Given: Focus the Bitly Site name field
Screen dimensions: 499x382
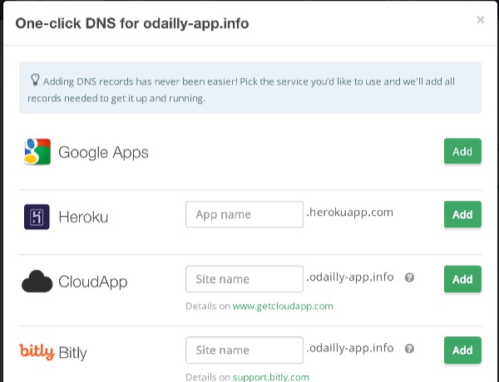Looking at the screenshot, I should (245, 350).
